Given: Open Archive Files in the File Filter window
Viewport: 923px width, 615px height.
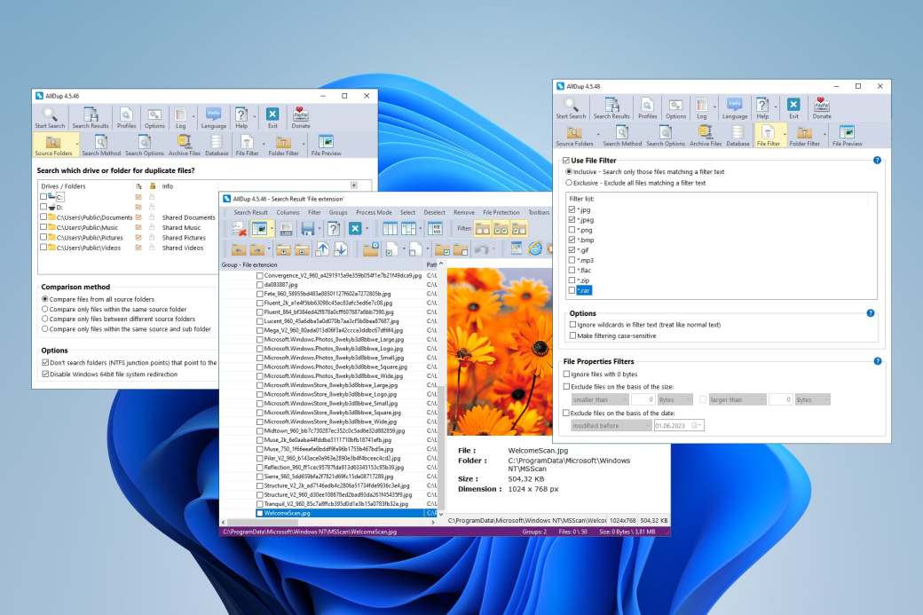Looking at the screenshot, I should 706,136.
